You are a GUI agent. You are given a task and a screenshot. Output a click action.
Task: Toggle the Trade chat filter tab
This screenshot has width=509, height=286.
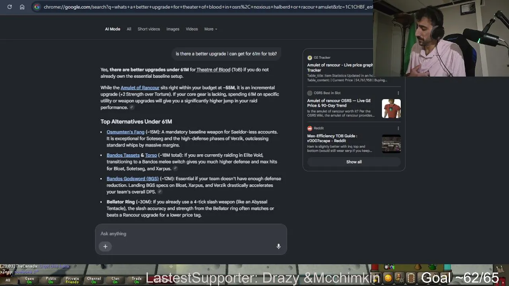tap(137, 280)
